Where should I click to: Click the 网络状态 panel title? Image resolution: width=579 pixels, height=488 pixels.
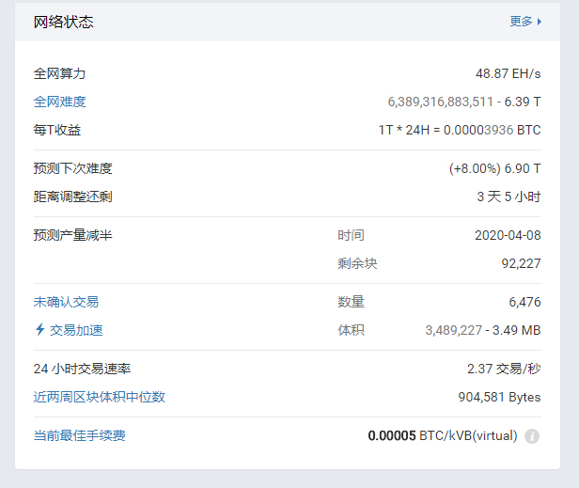63,22
